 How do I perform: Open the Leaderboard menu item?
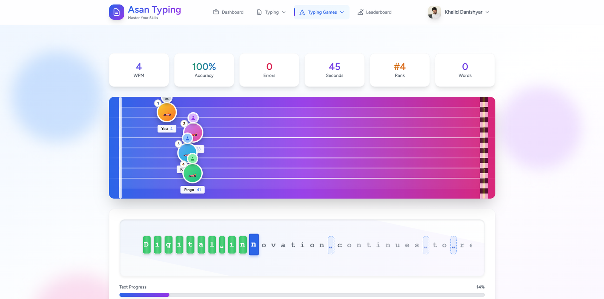pyautogui.click(x=378, y=12)
